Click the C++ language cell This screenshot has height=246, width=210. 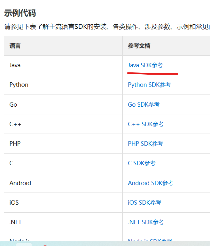pyautogui.click(x=15, y=124)
